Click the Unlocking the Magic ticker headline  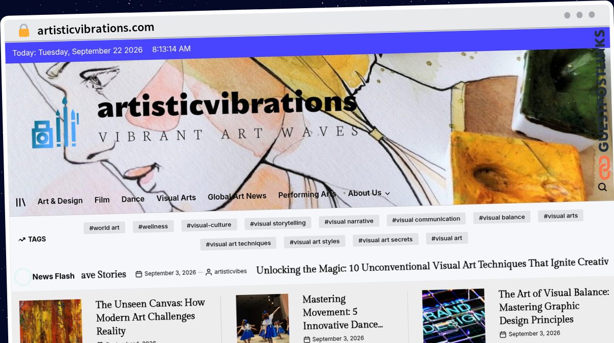pos(432,266)
